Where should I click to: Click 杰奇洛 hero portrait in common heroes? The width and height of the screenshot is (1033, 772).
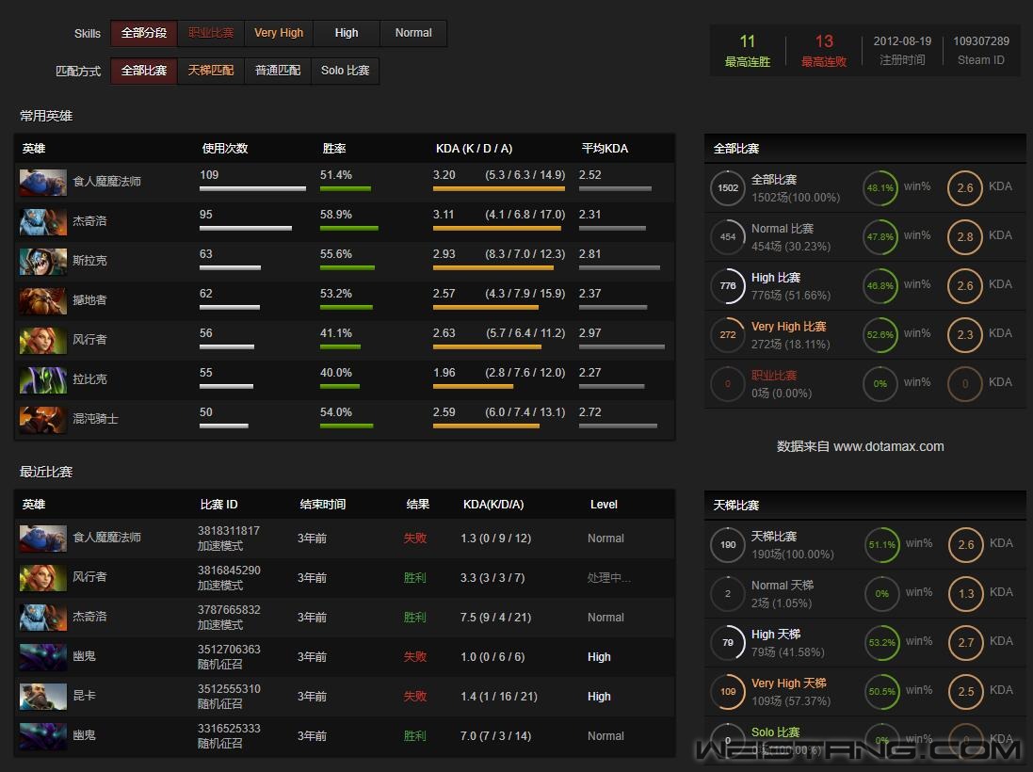point(42,222)
